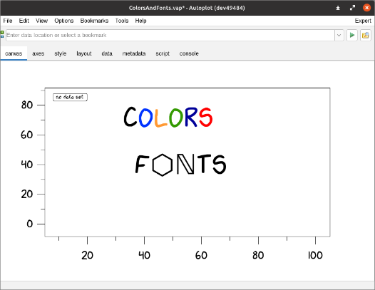This screenshot has width=375, height=290.
Task: Expand the address bar dropdown arrow
Action: [339, 36]
